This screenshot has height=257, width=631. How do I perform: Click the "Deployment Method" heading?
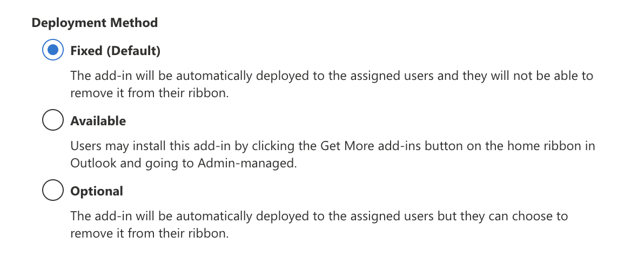tap(95, 23)
